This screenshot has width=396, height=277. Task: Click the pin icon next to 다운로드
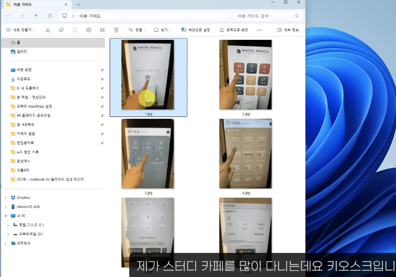(x=102, y=79)
